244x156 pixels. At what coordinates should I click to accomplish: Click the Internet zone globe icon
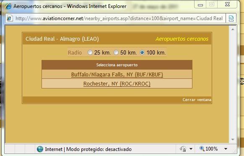pos(40,149)
